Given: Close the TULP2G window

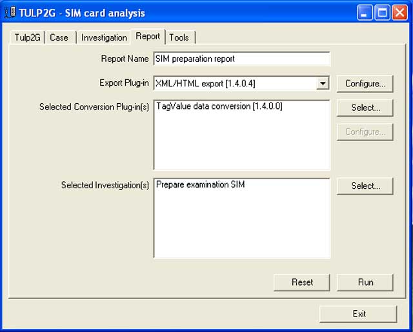Looking at the screenshot, I should (399, 13).
